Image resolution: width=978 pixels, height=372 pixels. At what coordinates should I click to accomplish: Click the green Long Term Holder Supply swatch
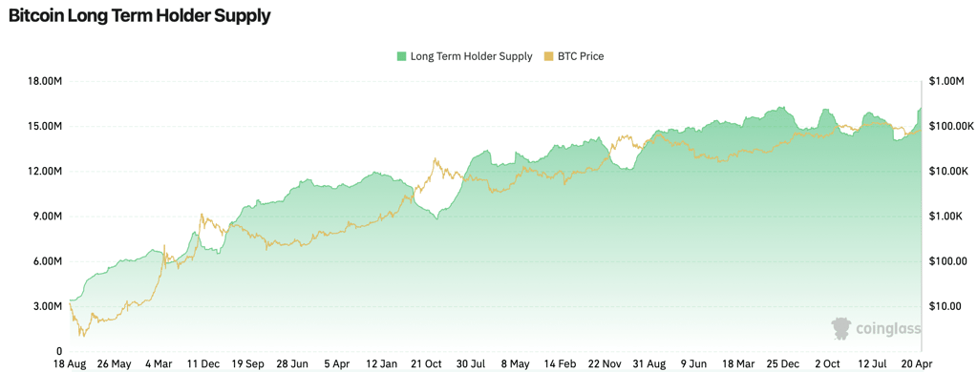tap(401, 56)
